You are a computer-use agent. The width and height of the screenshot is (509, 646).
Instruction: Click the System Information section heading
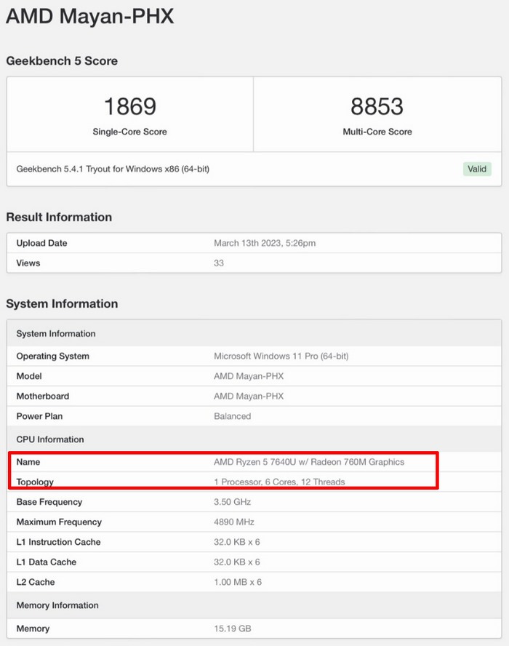[62, 303]
